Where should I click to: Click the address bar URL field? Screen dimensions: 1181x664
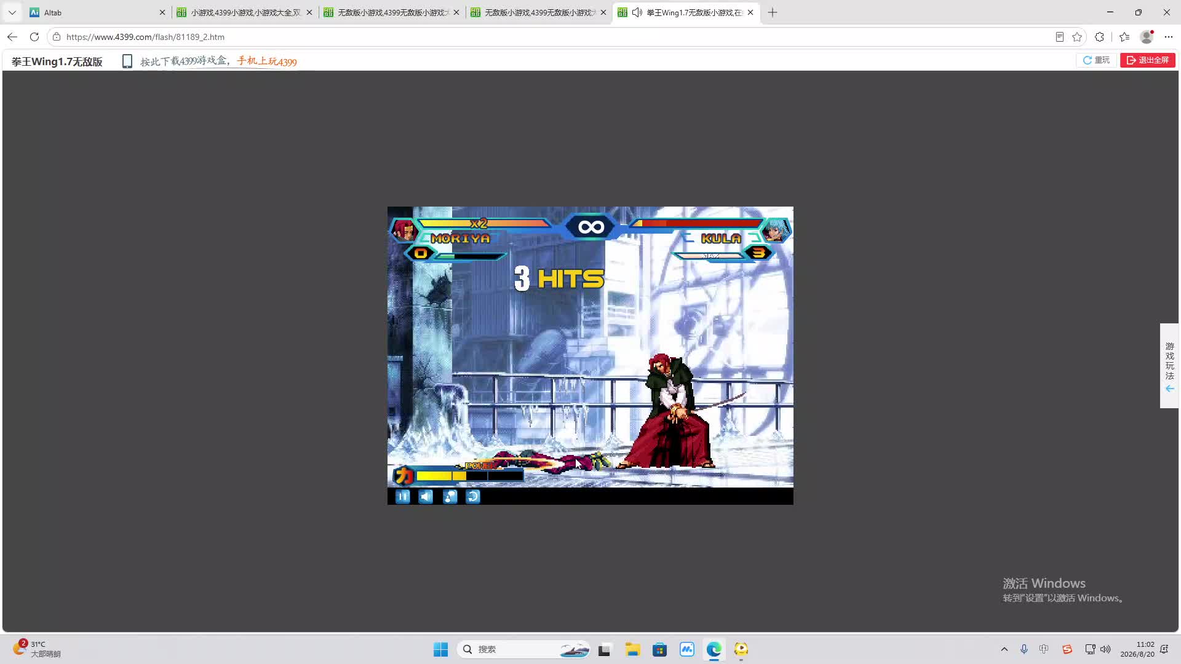pos(554,37)
